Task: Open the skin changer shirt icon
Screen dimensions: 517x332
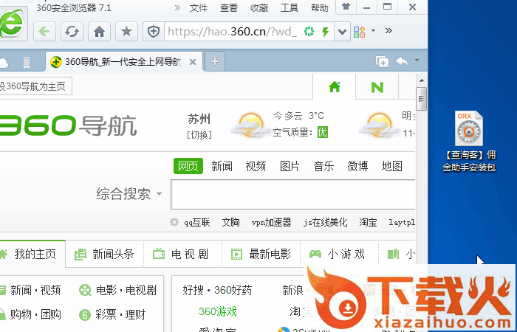Action: [x=345, y=7]
